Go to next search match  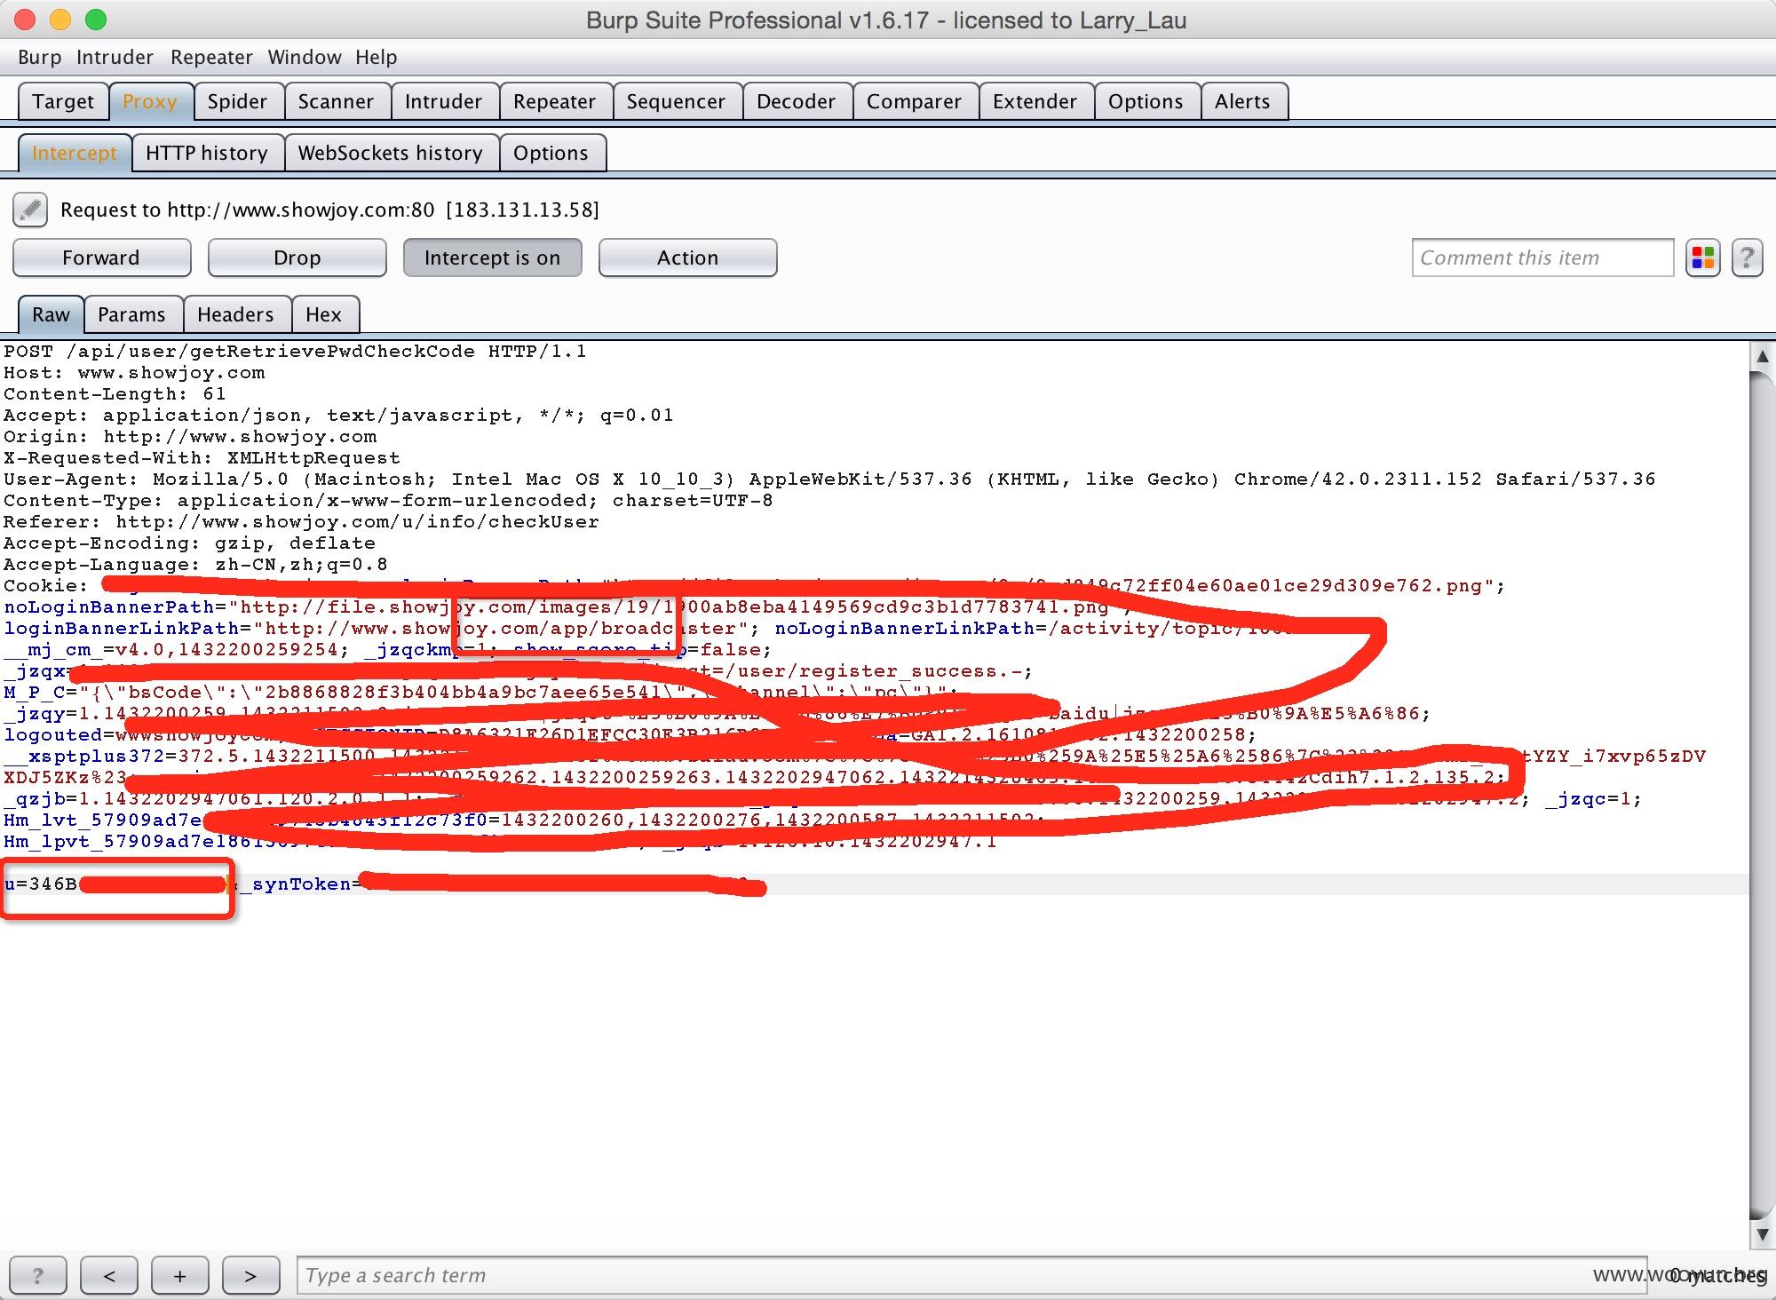[250, 1276]
